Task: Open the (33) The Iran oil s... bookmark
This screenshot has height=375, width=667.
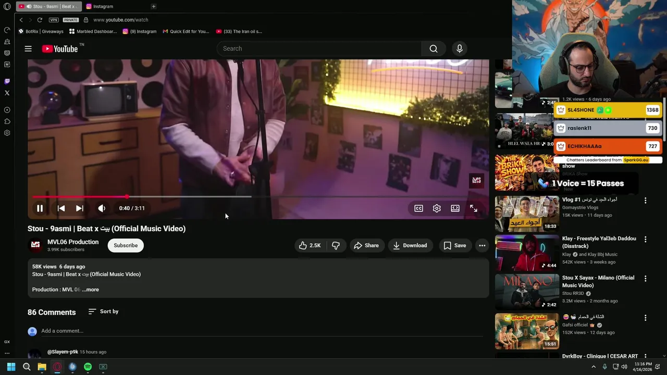Action: click(239, 31)
